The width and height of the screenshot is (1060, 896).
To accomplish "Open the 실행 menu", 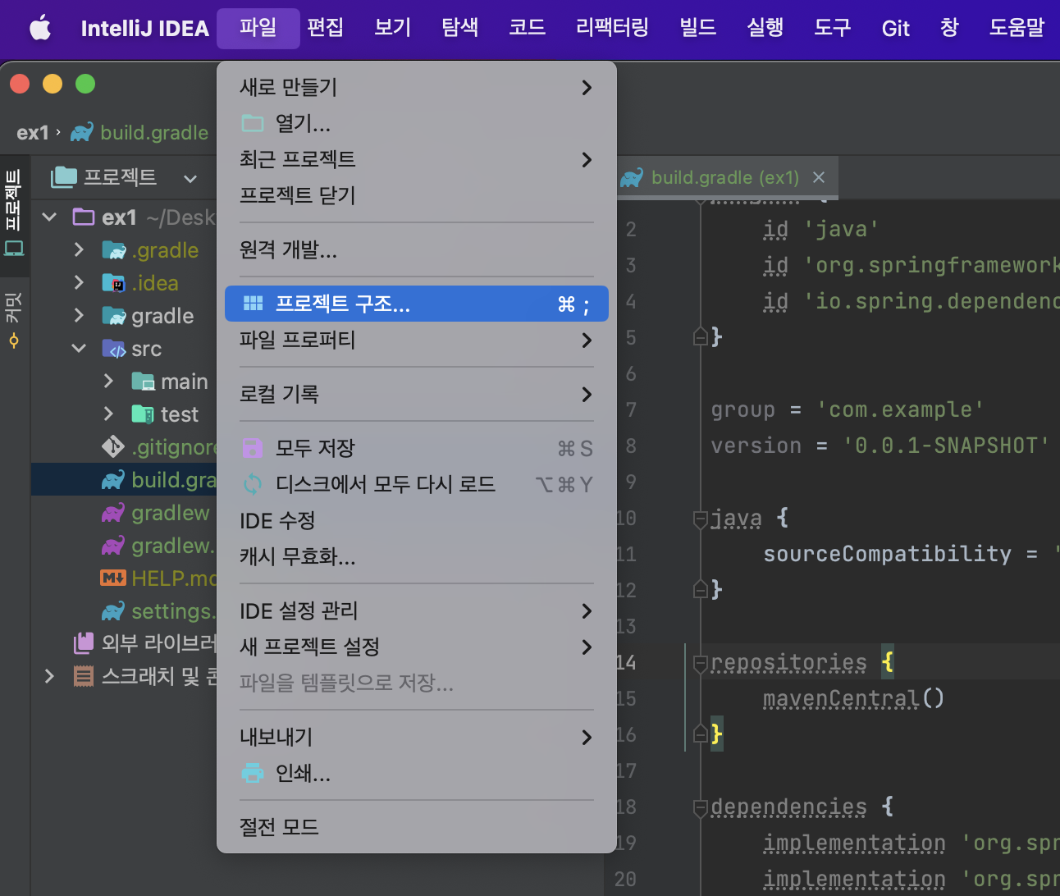I will [x=765, y=28].
